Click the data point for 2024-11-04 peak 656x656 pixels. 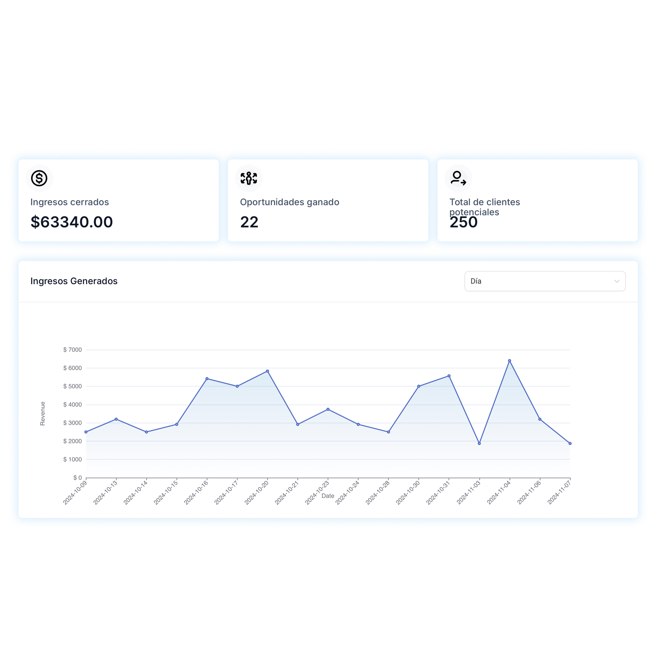(x=509, y=360)
